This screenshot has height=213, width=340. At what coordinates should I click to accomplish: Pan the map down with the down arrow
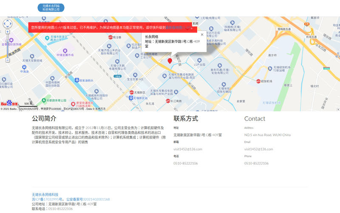click(8, 27)
